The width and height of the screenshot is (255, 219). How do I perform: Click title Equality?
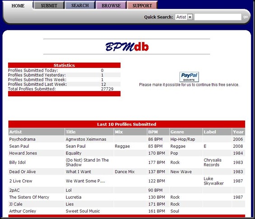tap(74, 153)
